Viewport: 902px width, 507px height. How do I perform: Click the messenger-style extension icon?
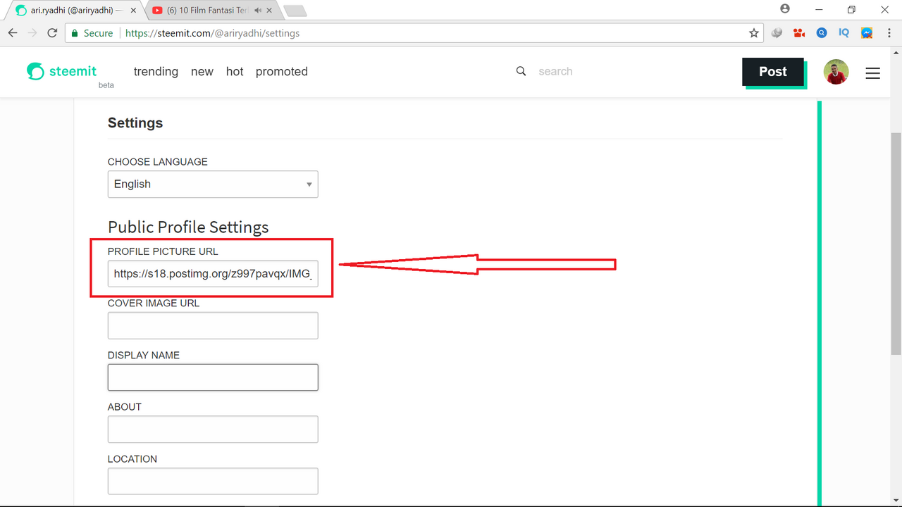coord(867,33)
